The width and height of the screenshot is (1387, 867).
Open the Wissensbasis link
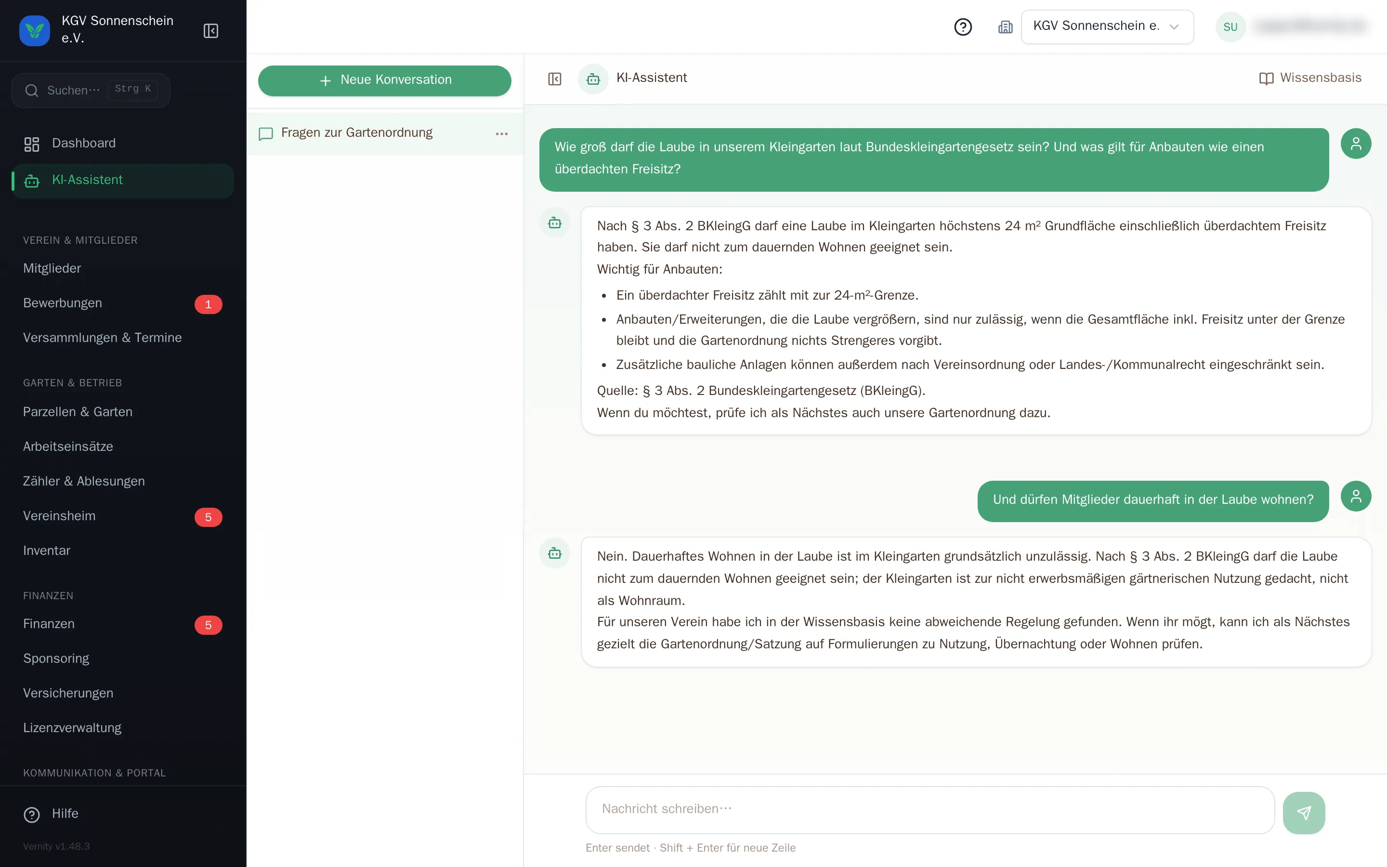(x=1310, y=78)
